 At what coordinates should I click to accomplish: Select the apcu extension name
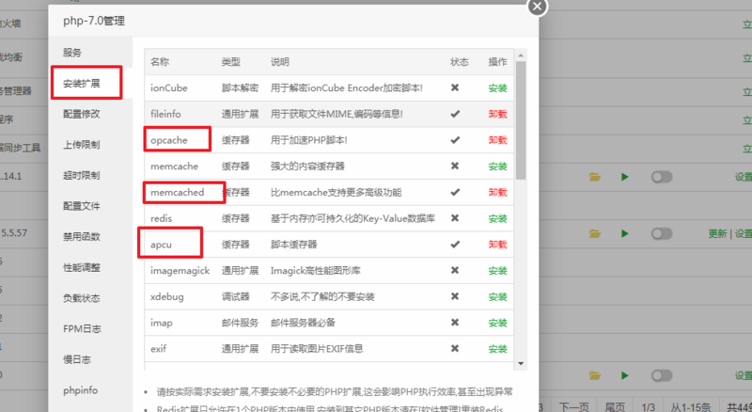coord(161,245)
